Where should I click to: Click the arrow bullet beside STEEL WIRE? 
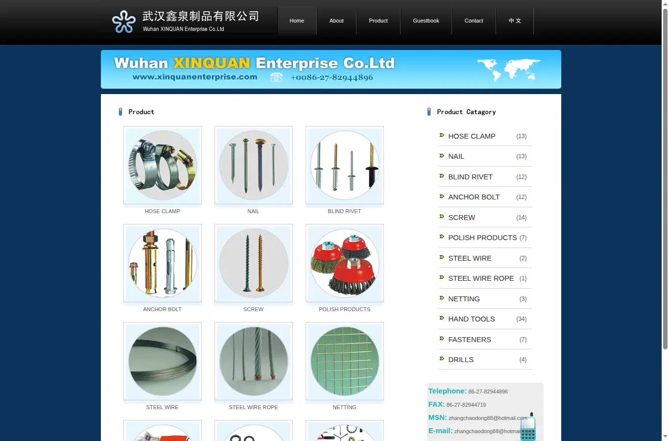(442, 257)
